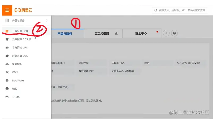
Task: Open 专有网络 VPC shortcut in main panel
Action: pos(92,71)
